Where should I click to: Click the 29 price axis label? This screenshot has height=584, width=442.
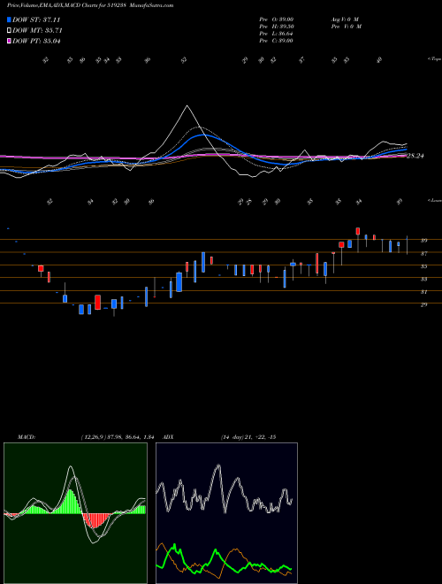point(423,304)
